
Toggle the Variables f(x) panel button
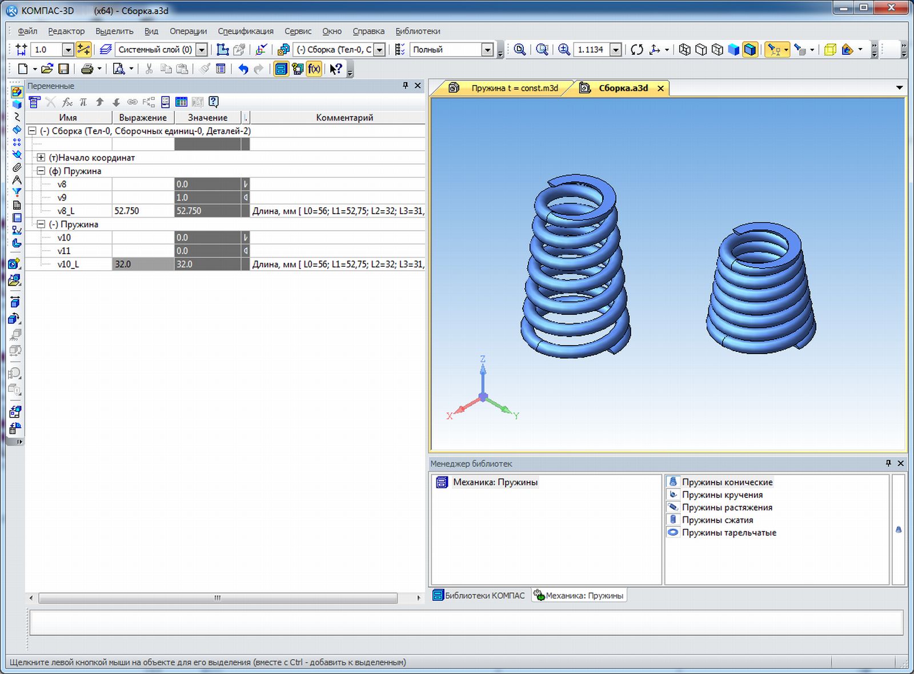click(314, 69)
